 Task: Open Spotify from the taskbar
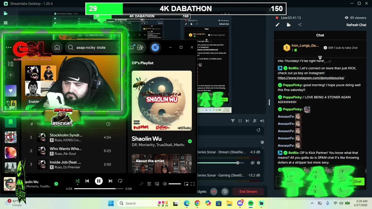point(251,203)
